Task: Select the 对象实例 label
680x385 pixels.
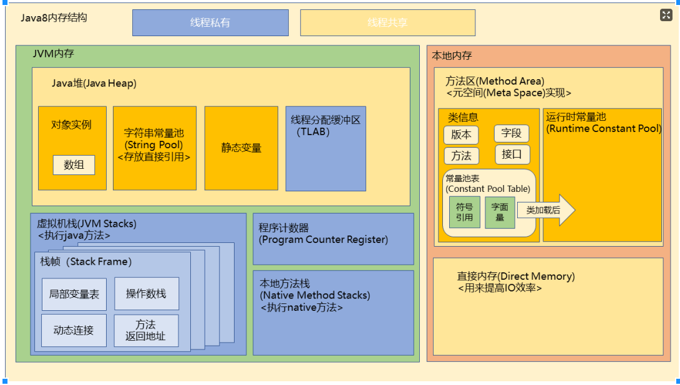Action: tap(71, 125)
